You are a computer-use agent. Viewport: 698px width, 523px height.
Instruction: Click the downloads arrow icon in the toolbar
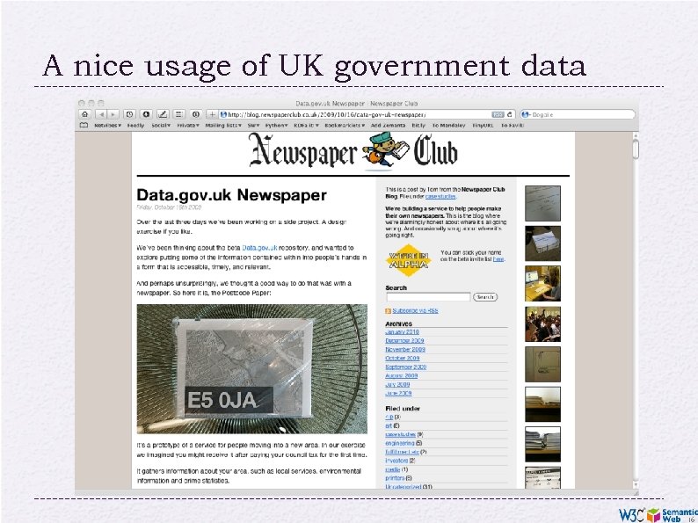click(146, 114)
